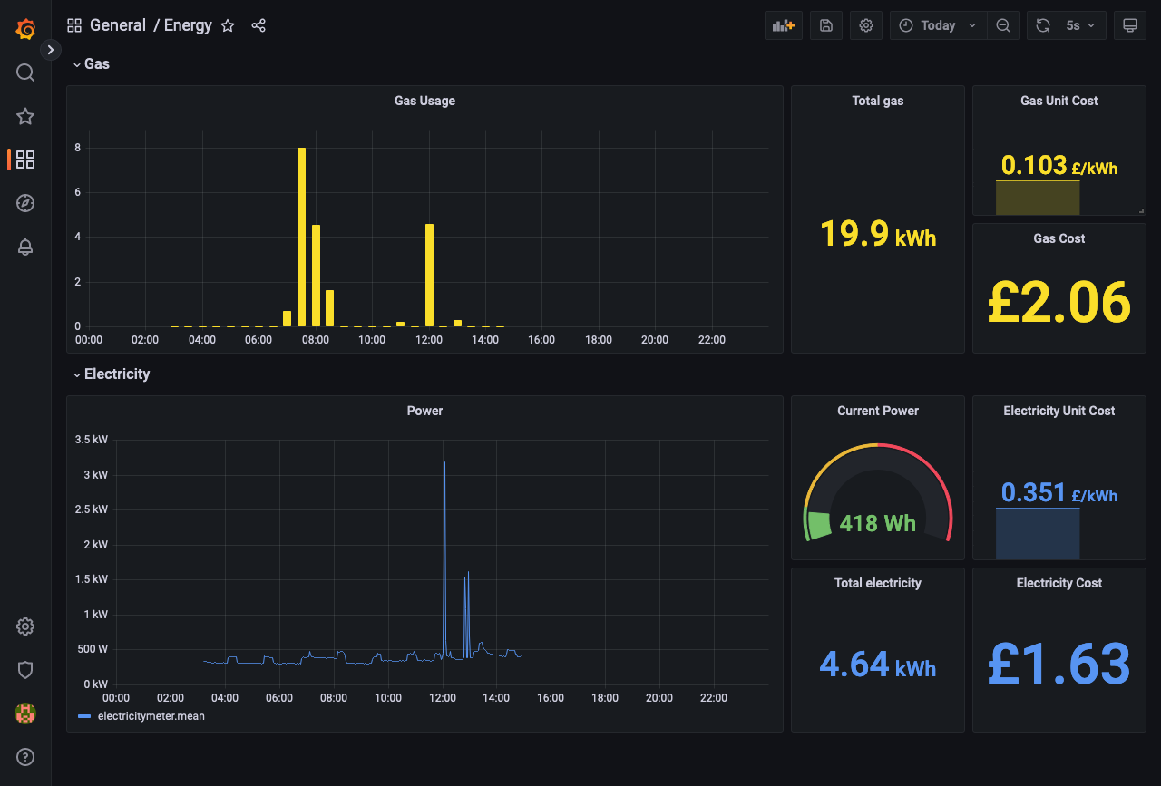Save dashboard using the disk icon
Image resolution: width=1161 pixels, height=786 pixels.
(x=826, y=25)
